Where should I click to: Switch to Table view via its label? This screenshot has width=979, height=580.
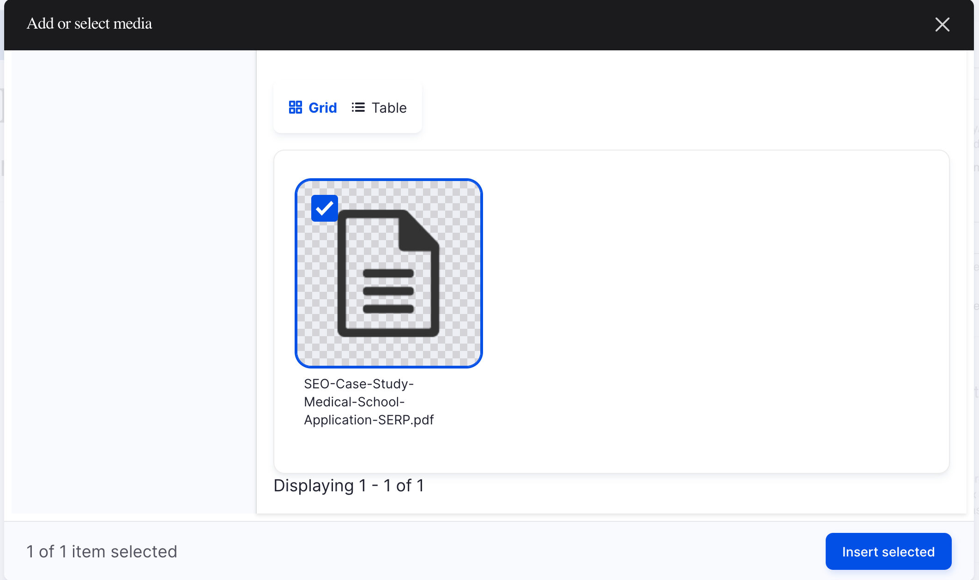coord(389,108)
